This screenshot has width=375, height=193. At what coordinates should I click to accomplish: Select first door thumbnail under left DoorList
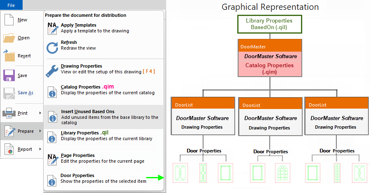pos(180,173)
